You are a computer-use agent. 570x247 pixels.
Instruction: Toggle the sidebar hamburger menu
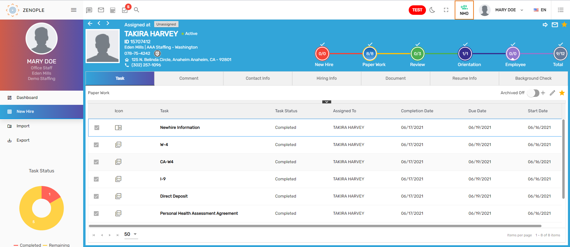74,10
